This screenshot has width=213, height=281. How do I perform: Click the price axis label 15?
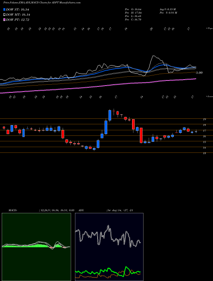204,142
